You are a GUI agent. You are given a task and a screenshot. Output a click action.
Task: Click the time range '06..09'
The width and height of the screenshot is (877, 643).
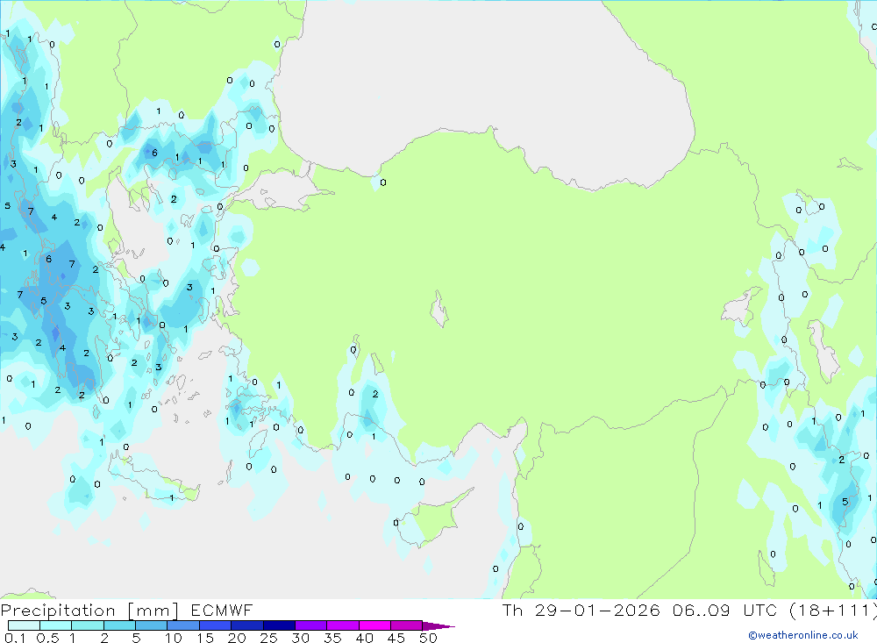click(702, 610)
